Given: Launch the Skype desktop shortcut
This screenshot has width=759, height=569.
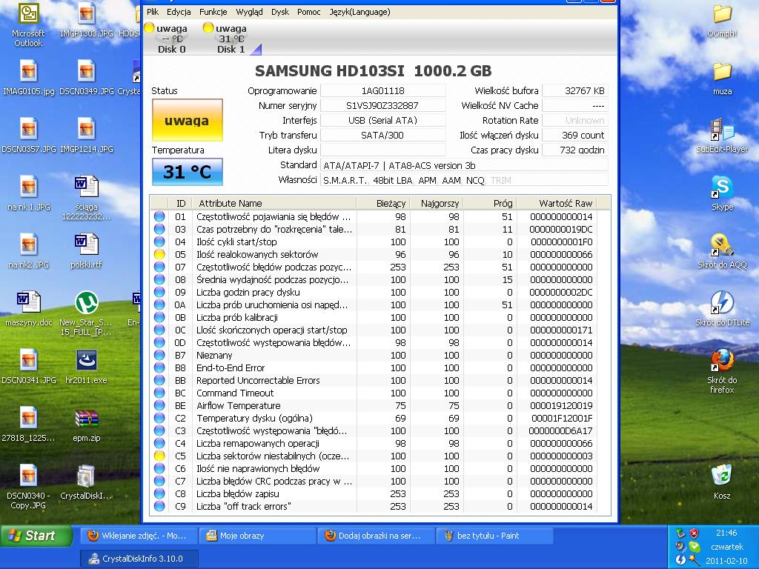Looking at the screenshot, I should click(x=722, y=193).
